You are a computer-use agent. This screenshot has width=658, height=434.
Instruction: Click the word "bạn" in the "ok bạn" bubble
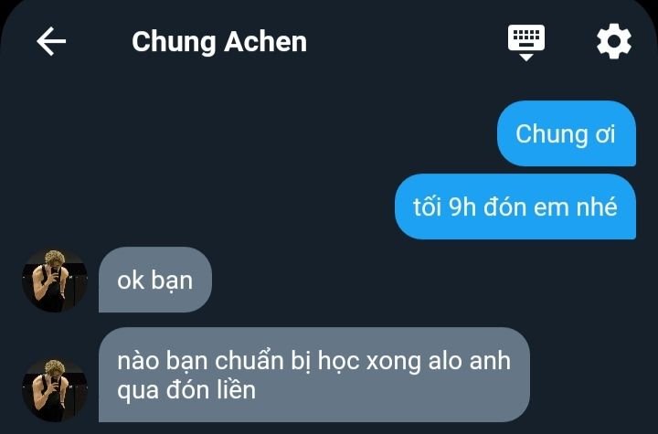(172, 281)
